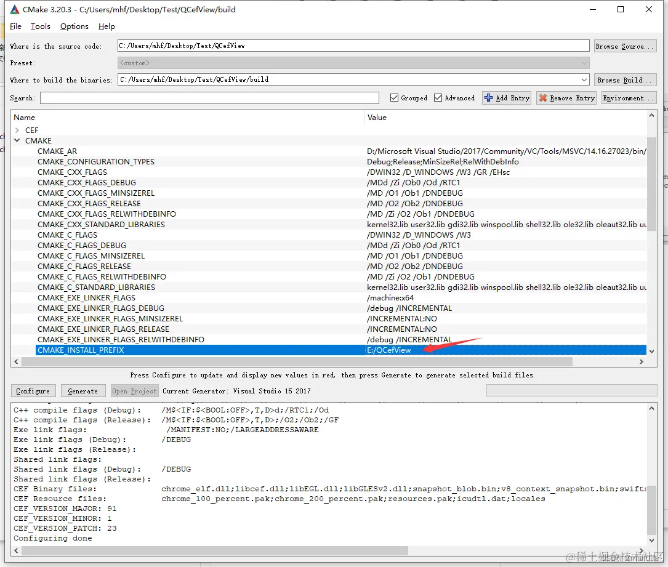Expand the CEF group
The height and width of the screenshot is (567, 668).
click(x=17, y=130)
